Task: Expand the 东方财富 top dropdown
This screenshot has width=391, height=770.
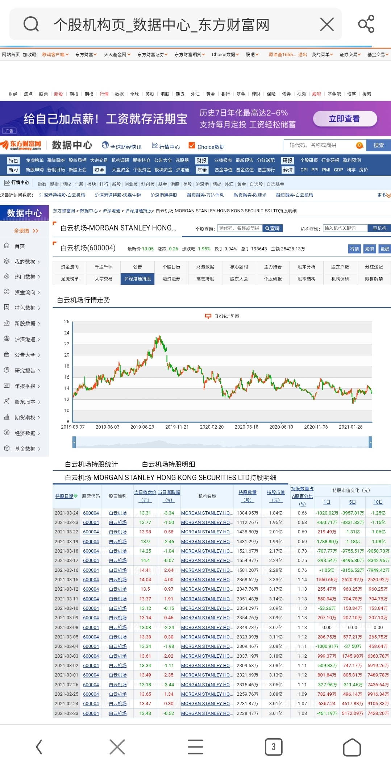Action: pos(86,54)
